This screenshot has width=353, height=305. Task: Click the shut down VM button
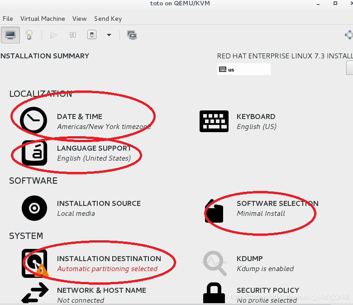pyautogui.click(x=92, y=35)
